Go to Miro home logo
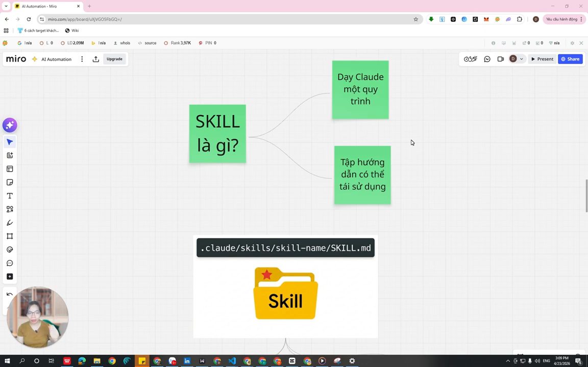This screenshot has width=588, height=367. [x=16, y=59]
